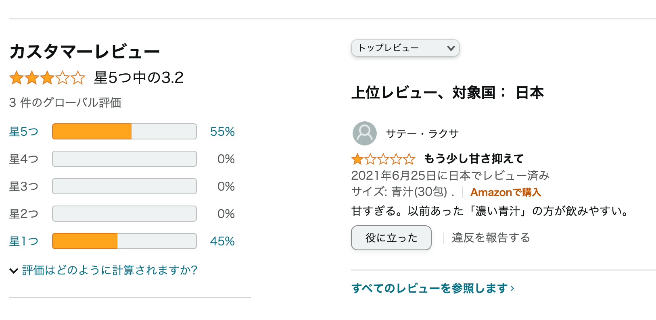Click the chevron before 評価はどのように計算されますか
Screen dimensions: 656x320
click(x=14, y=270)
